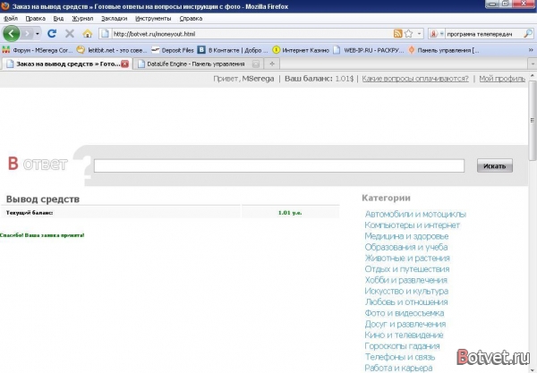Open the Файл menu

point(11,19)
